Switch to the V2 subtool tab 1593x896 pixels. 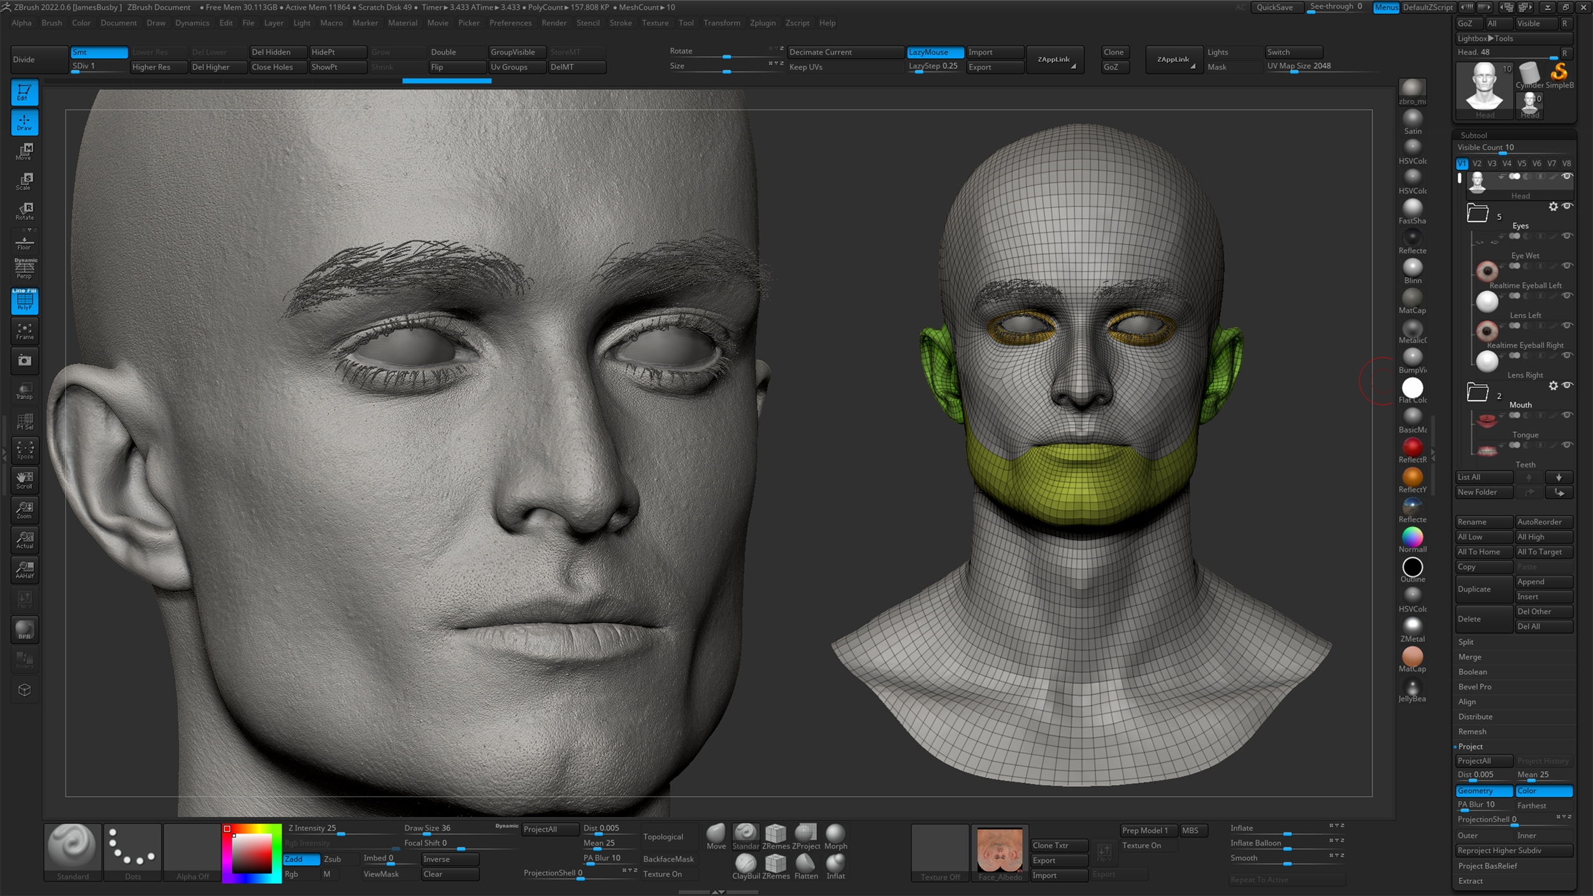click(x=1476, y=163)
